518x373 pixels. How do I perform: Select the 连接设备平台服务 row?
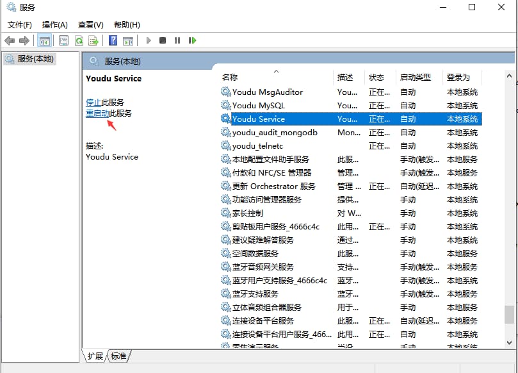(x=351, y=320)
